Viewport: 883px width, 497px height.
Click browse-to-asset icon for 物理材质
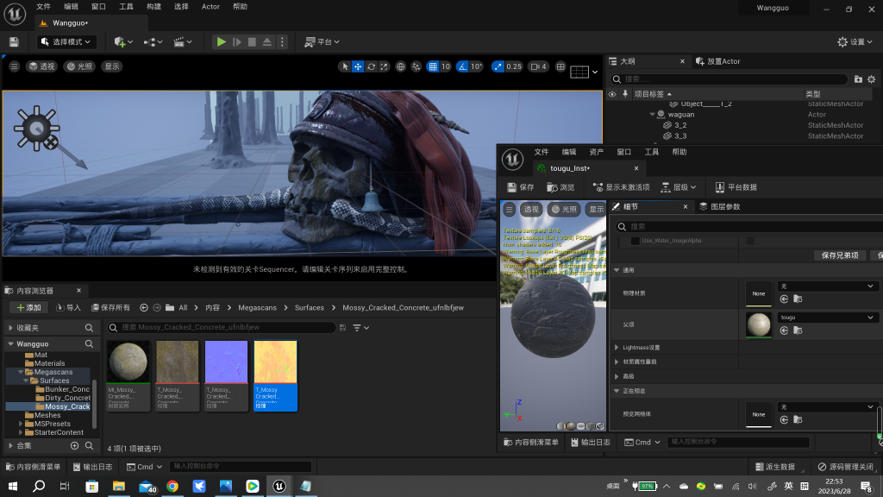click(x=798, y=299)
